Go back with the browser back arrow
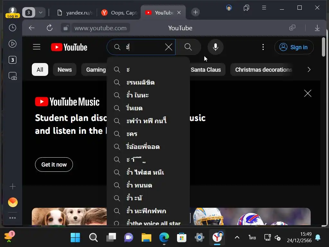Screen dimensions: 329x247 32,28
